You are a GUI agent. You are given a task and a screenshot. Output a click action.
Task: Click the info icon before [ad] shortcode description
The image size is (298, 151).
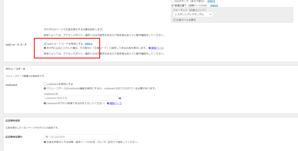(x=45, y=48)
